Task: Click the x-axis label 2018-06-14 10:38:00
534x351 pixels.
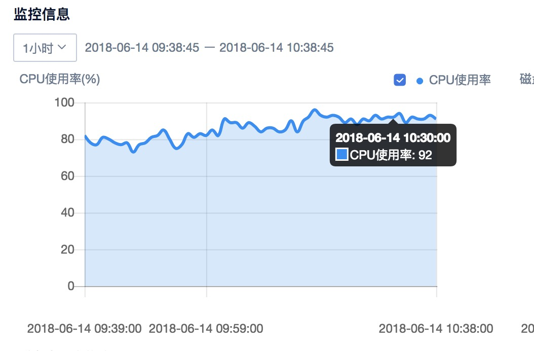Action: [436, 329]
